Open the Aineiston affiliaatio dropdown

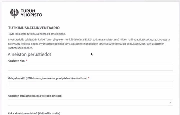(x=90, y=102)
